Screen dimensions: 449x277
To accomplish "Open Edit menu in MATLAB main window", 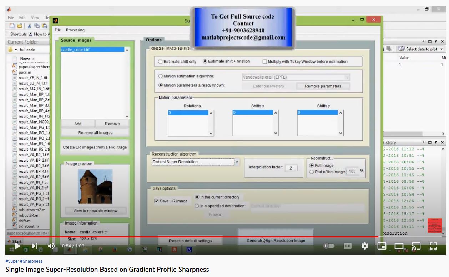I will (x=22, y=17).
